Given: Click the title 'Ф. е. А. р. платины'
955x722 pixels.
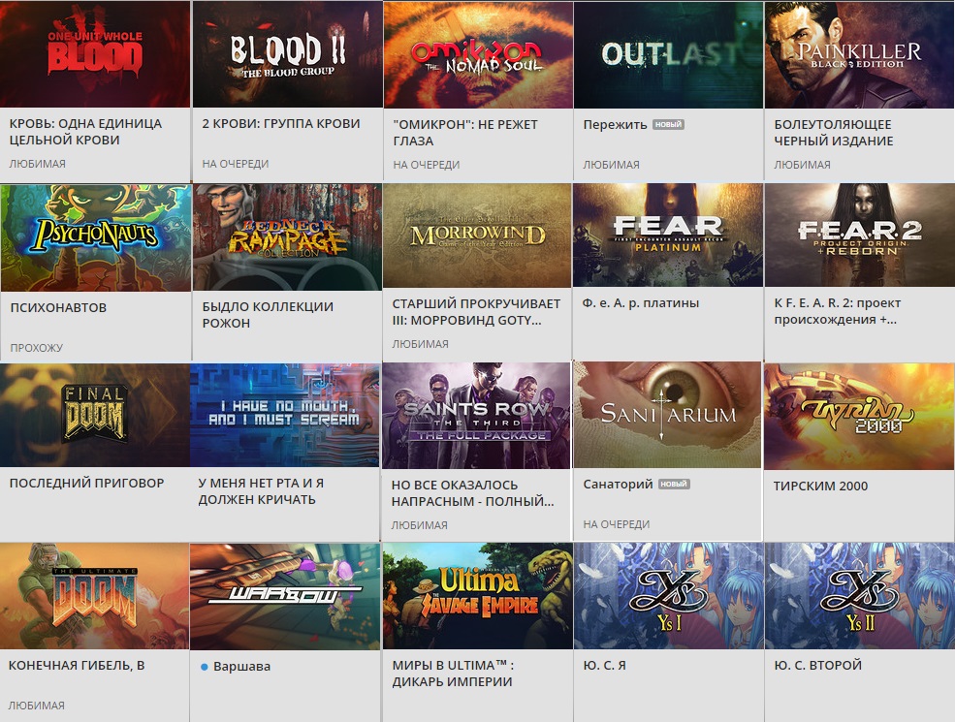Looking at the screenshot, I should point(641,302).
